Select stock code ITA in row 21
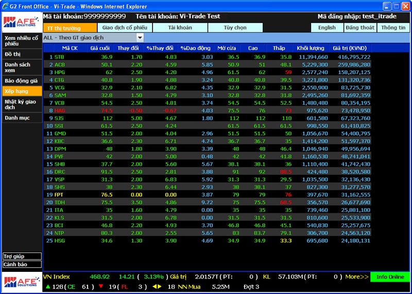Viewport: 412px width, 294px height. pyautogui.click(x=59, y=210)
